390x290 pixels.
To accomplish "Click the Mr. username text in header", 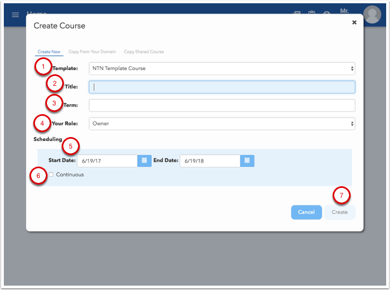I will (344, 11).
